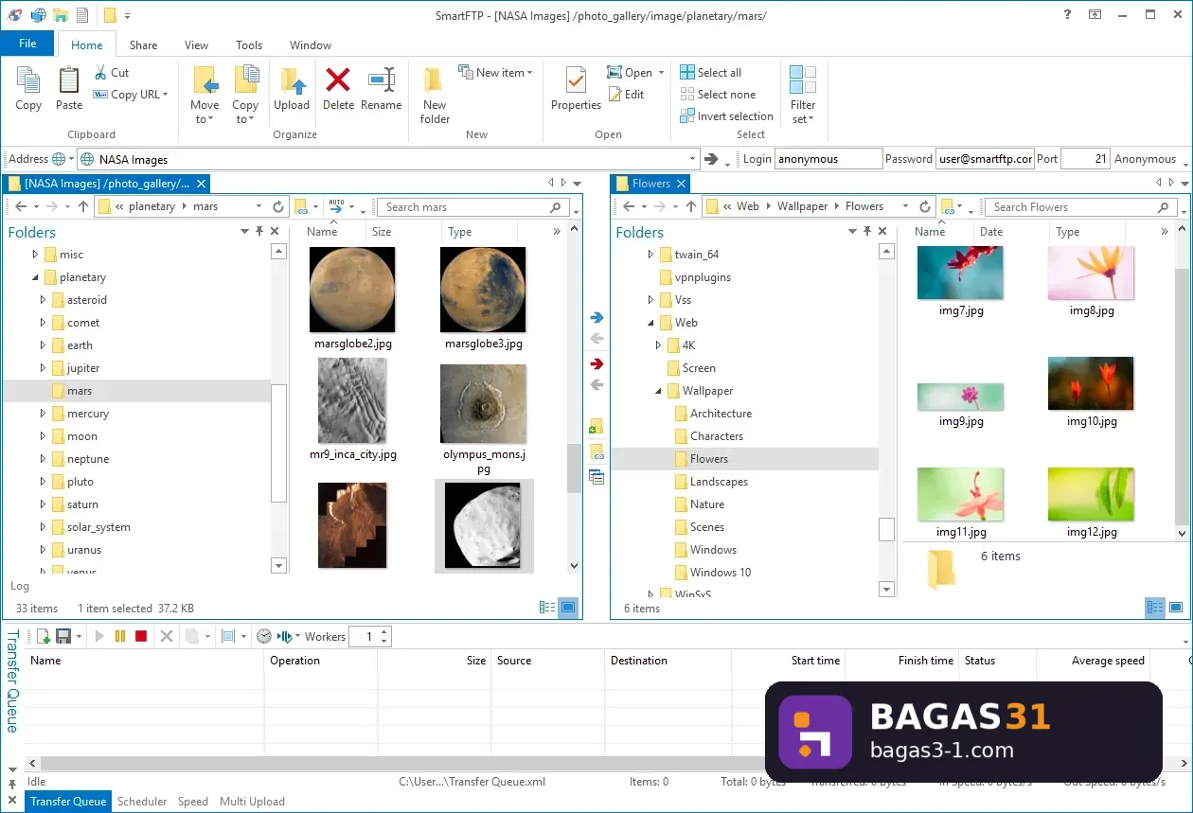Screen dimensions: 1193x813
Task: Stop the transfer queue with red square
Action: [141, 637]
